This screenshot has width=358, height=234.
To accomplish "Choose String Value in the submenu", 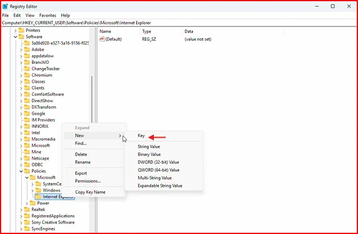I will pyautogui.click(x=149, y=147).
